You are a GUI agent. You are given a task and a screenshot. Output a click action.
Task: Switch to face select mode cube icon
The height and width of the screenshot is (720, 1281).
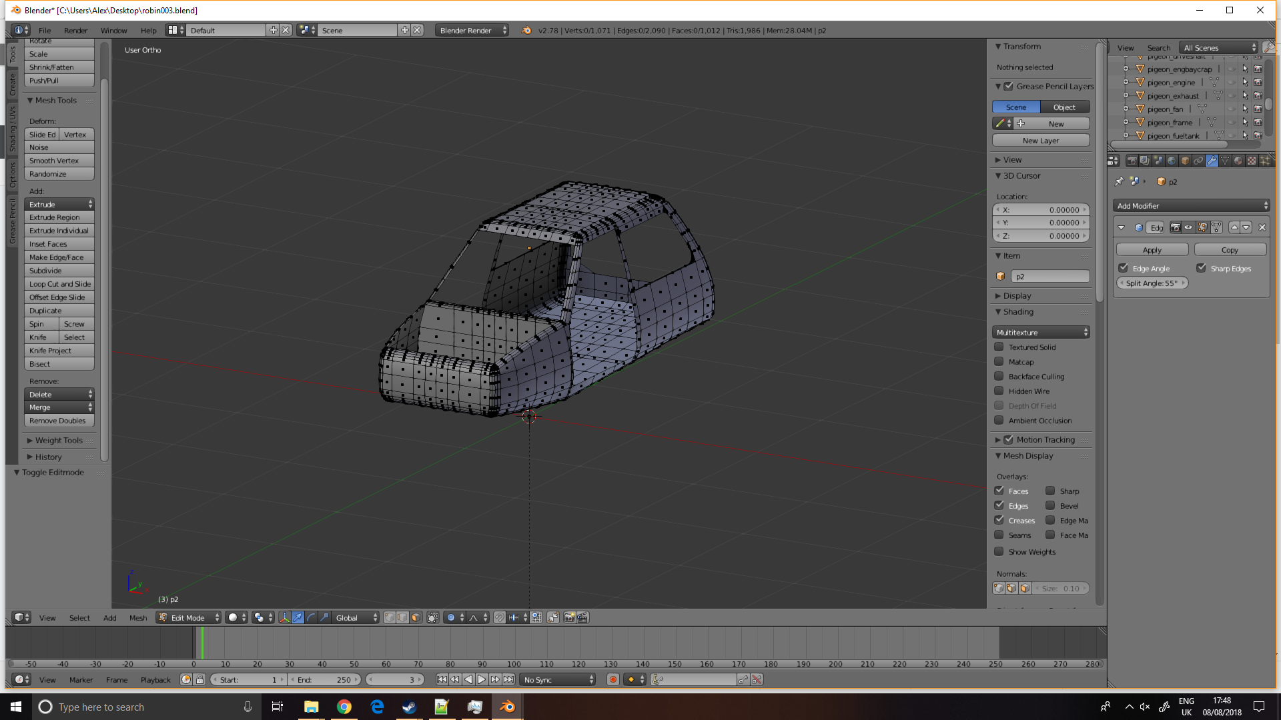[416, 617]
